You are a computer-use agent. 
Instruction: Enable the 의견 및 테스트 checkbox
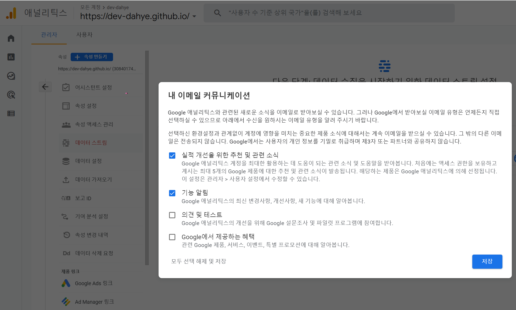172,215
